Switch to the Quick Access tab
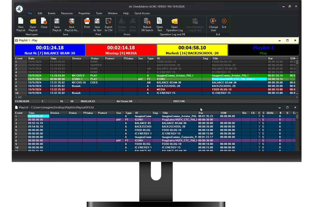Viewport: 312px width, 207px height. click(x=142, y=13)
